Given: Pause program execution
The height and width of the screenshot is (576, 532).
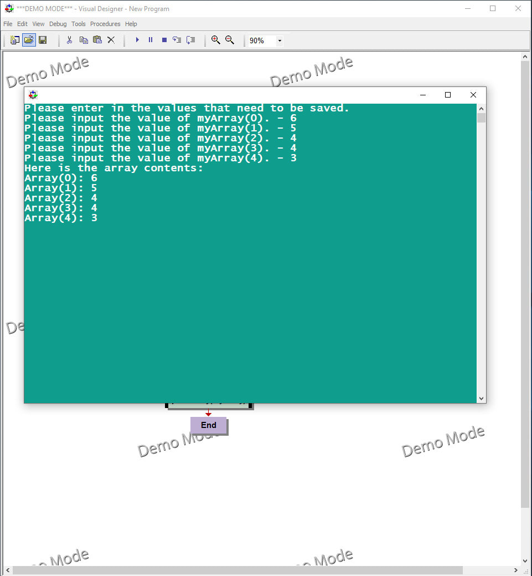Looking at the screenshot, I should (150, 39).
